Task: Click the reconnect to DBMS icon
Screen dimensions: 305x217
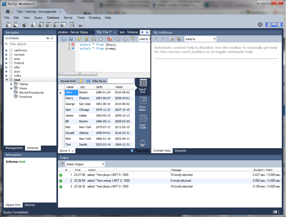Action: click(x=81, y=25)
